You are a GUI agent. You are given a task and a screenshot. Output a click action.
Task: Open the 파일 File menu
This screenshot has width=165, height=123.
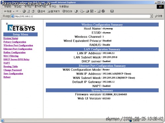coord(8,7)
